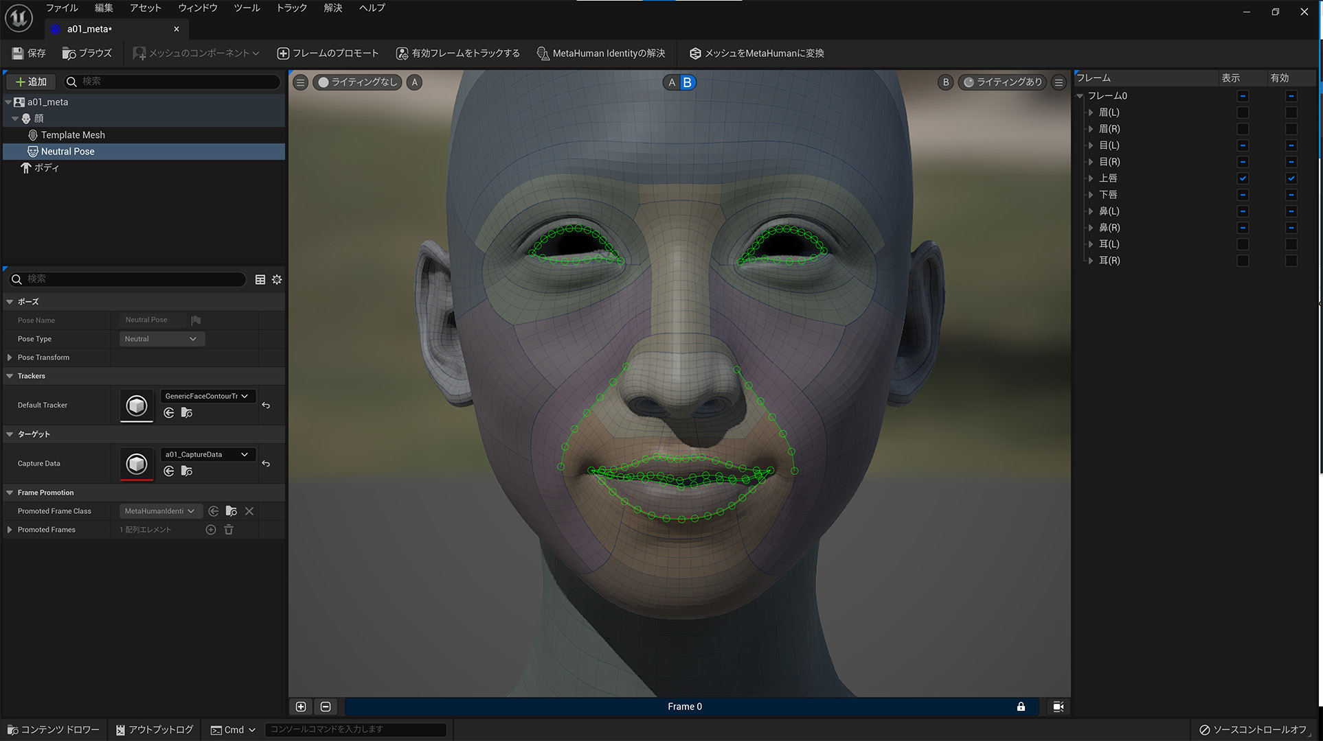This screenshot has width=1323, height=741.
Task: Click camera icon at viewport bottom right
Action: coord(1059,707)
